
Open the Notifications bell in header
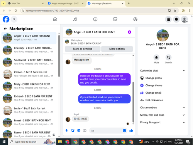[x=176, y=19]
